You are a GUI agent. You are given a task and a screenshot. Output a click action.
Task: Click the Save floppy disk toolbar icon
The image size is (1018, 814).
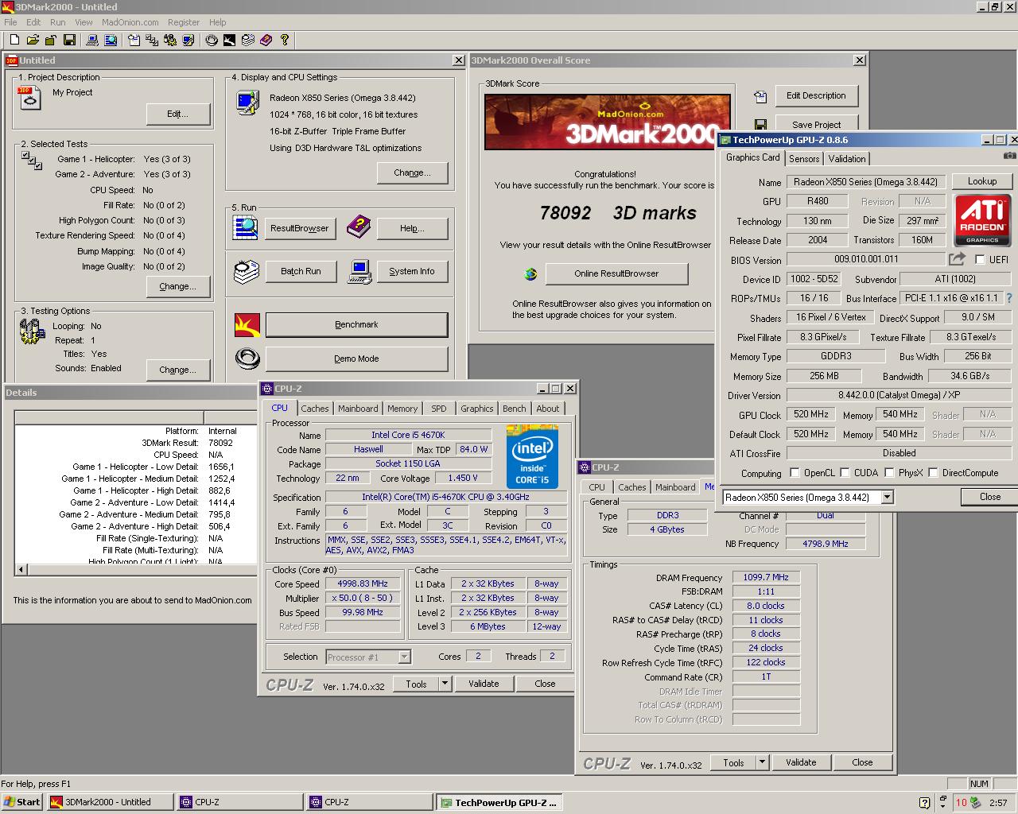[70, 40]
